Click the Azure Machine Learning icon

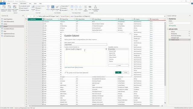95,8
